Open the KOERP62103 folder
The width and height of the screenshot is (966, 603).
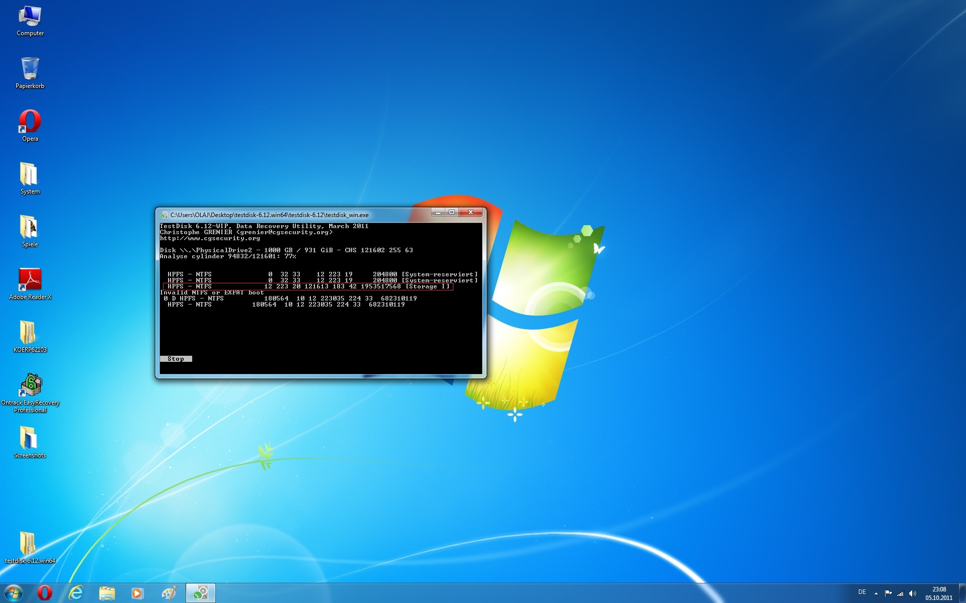click(x=28, y=333)
